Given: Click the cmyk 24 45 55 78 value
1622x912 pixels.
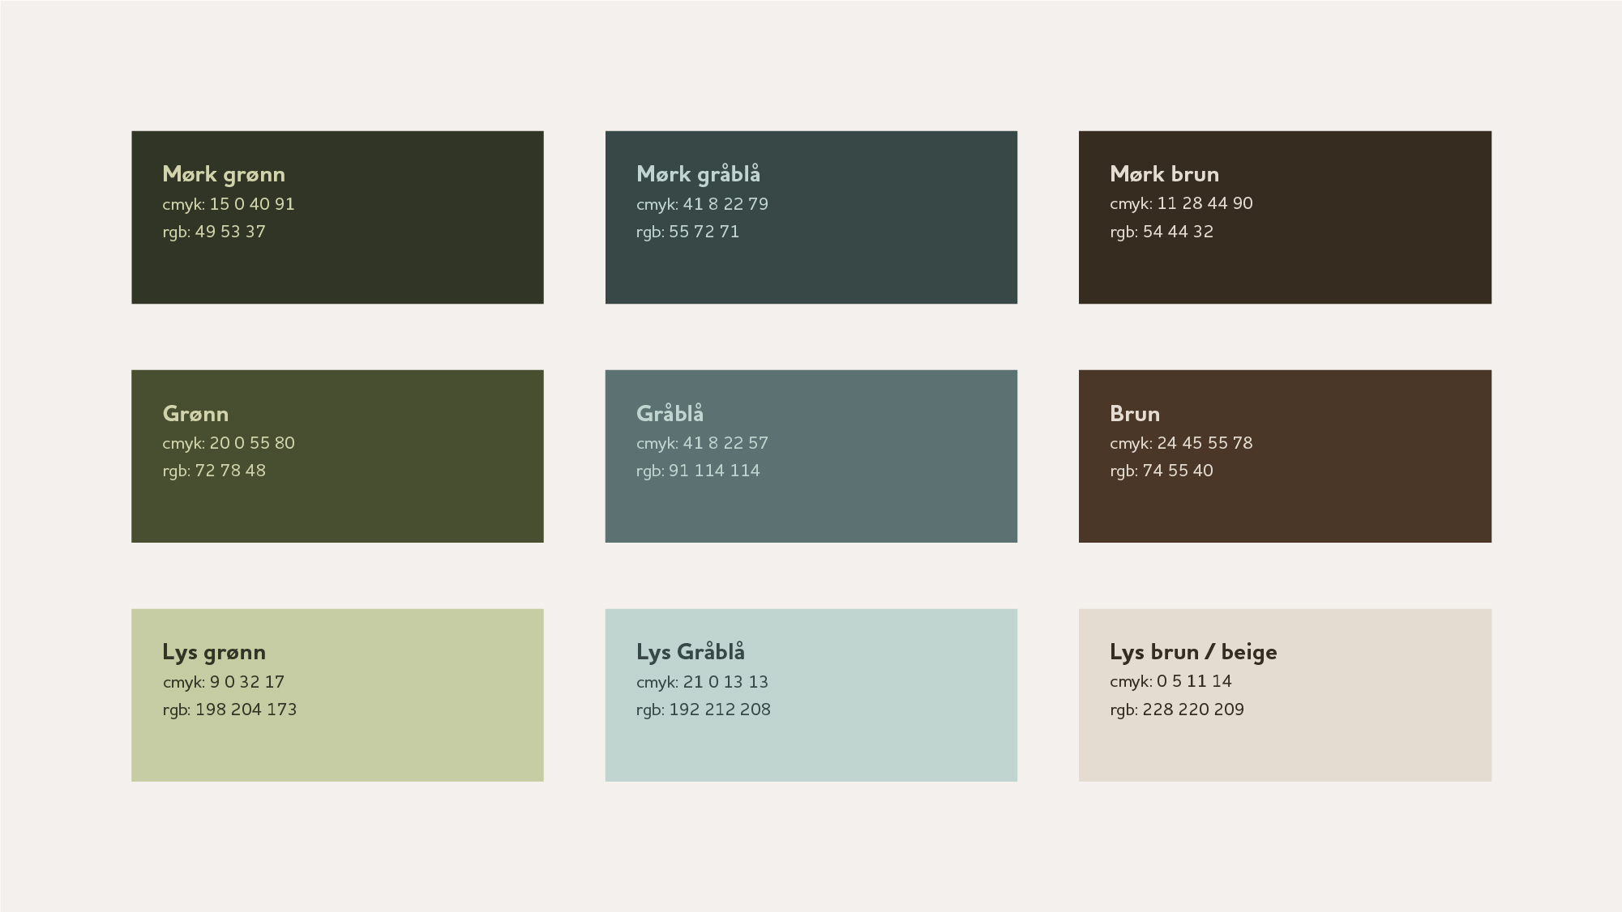Looking at the screenshot, I should [x=1181, y=443].
